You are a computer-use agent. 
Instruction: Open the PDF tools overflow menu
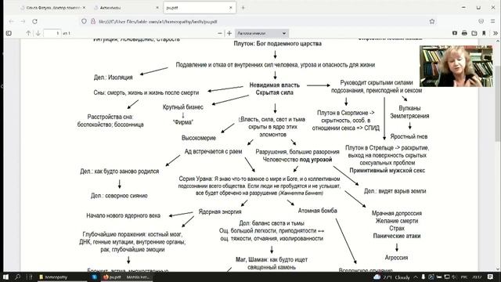click(496, 33)
